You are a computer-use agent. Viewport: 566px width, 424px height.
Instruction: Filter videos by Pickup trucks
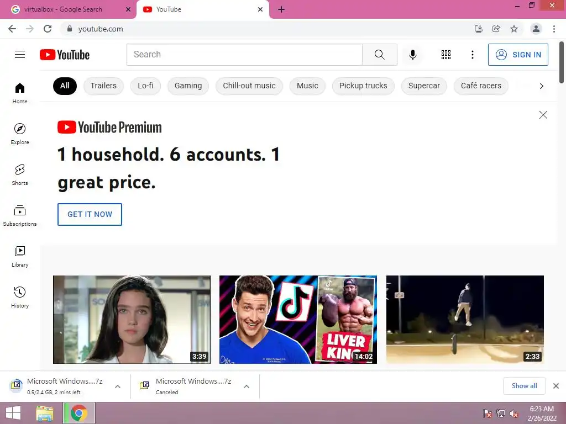point(363,86)
